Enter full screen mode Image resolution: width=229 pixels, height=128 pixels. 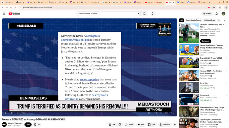point(173,113)
